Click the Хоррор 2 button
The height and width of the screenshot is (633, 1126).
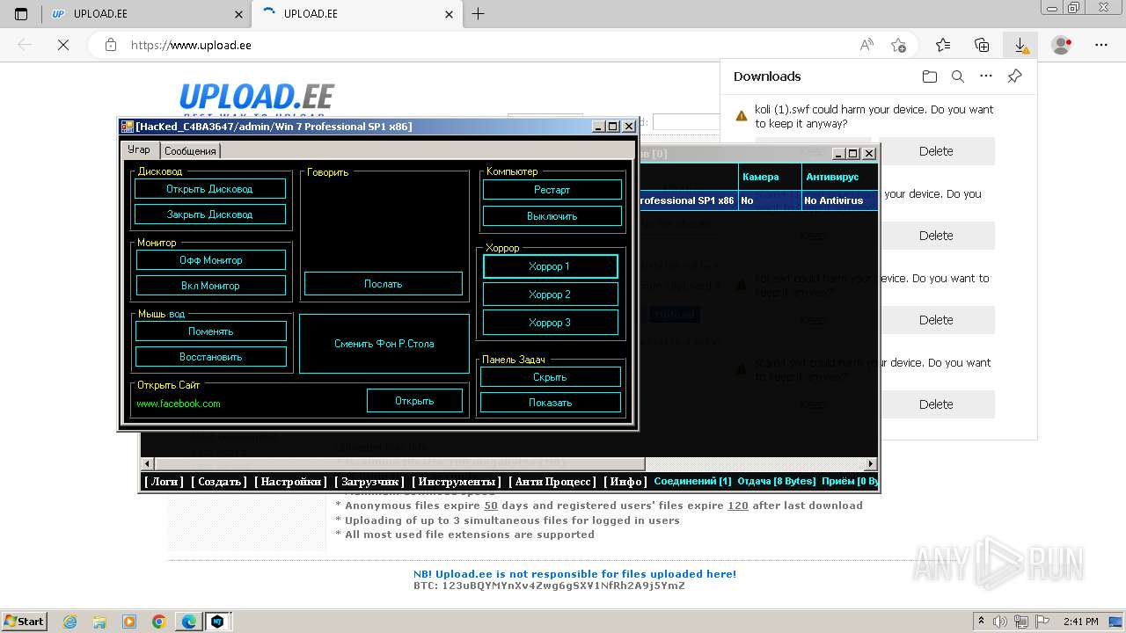tap(550, 295)
